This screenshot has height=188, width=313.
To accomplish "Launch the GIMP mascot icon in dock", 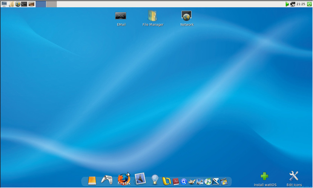I will pyautogui.click(x=192, y=182).
